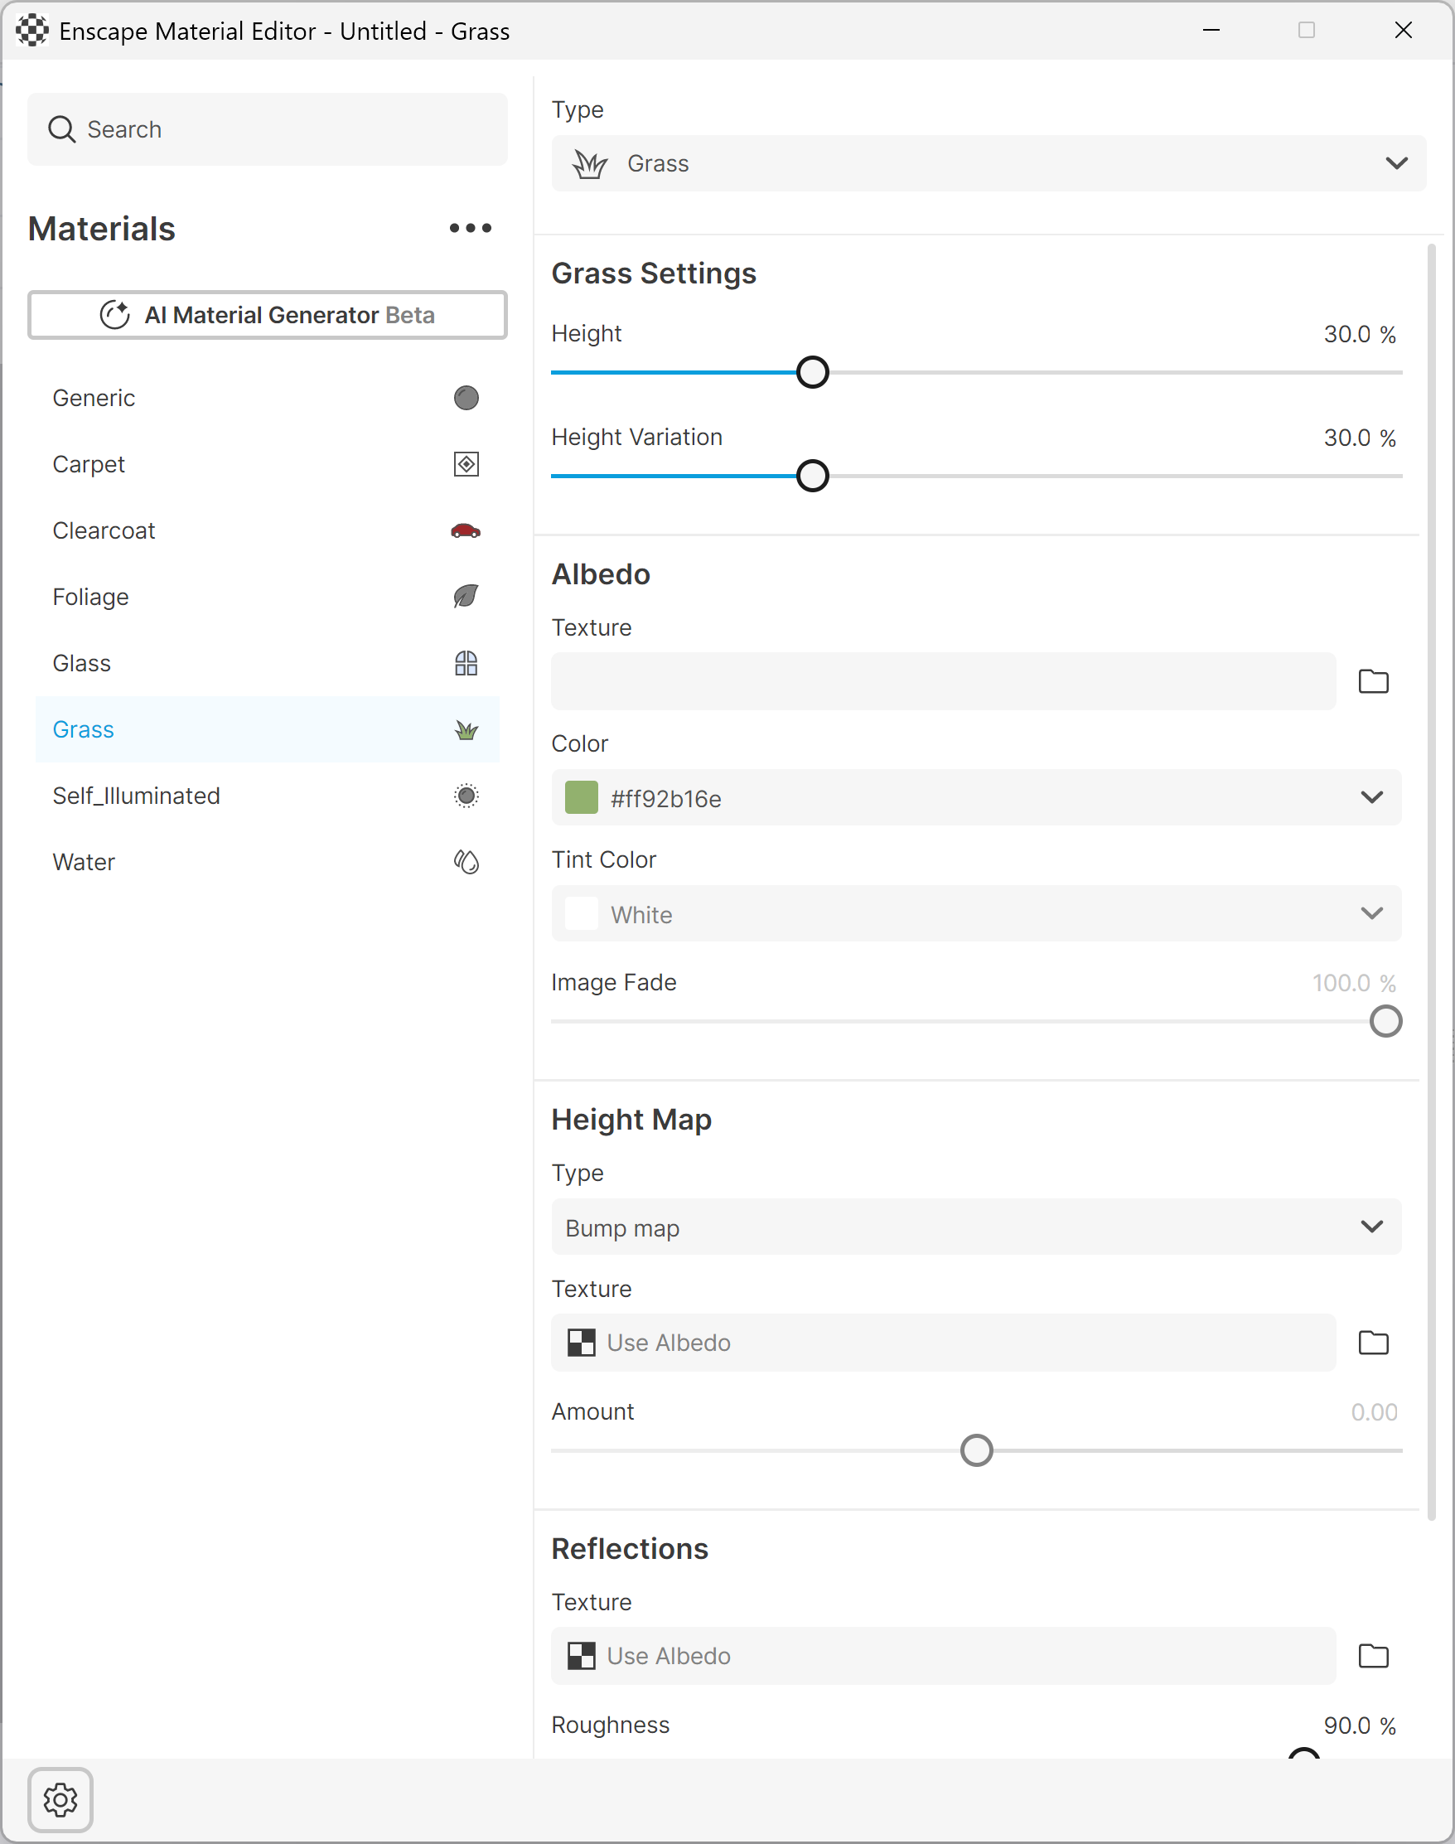Click the Carpet material icon
This screenshot has width=1455, height=1844.
point(466,464)
